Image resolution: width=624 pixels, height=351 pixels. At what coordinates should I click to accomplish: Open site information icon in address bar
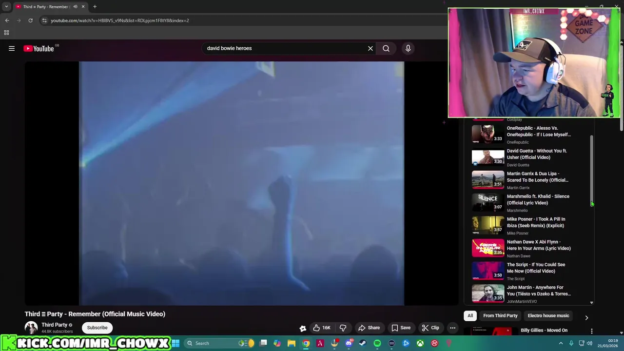click(44, 20)
